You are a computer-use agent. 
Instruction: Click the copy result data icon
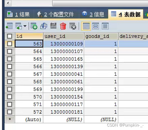pos(19,26)
